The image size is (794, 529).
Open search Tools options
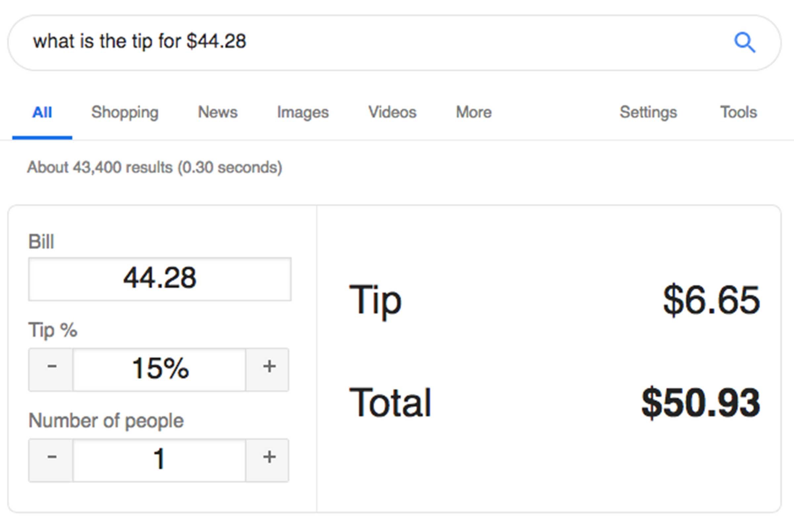pyautogui.click(x=739, y=112)
